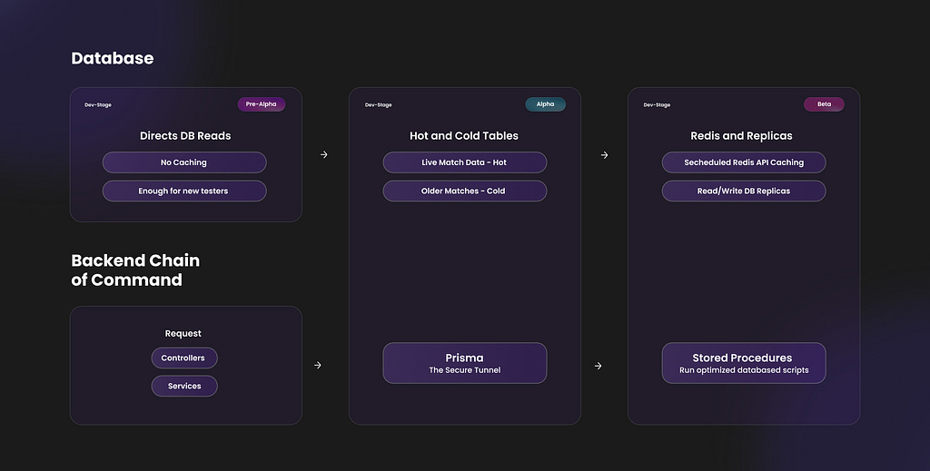930x471 pixels.
Task: Click Live Match Data - Hot pill
Action: (x=464, y=162)
